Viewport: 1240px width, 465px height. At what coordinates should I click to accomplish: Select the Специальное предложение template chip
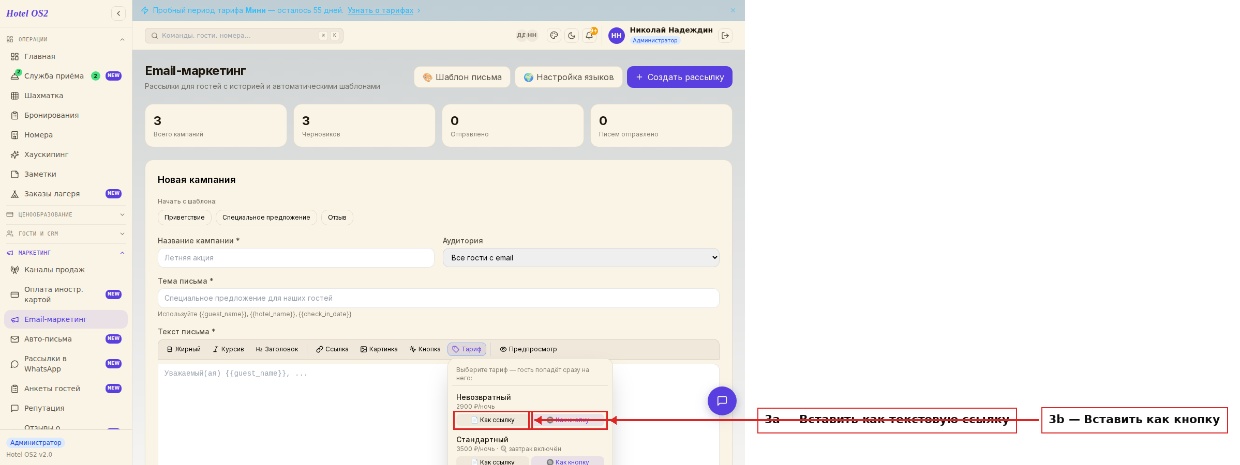pyautogui.click(x=266, y=218)
